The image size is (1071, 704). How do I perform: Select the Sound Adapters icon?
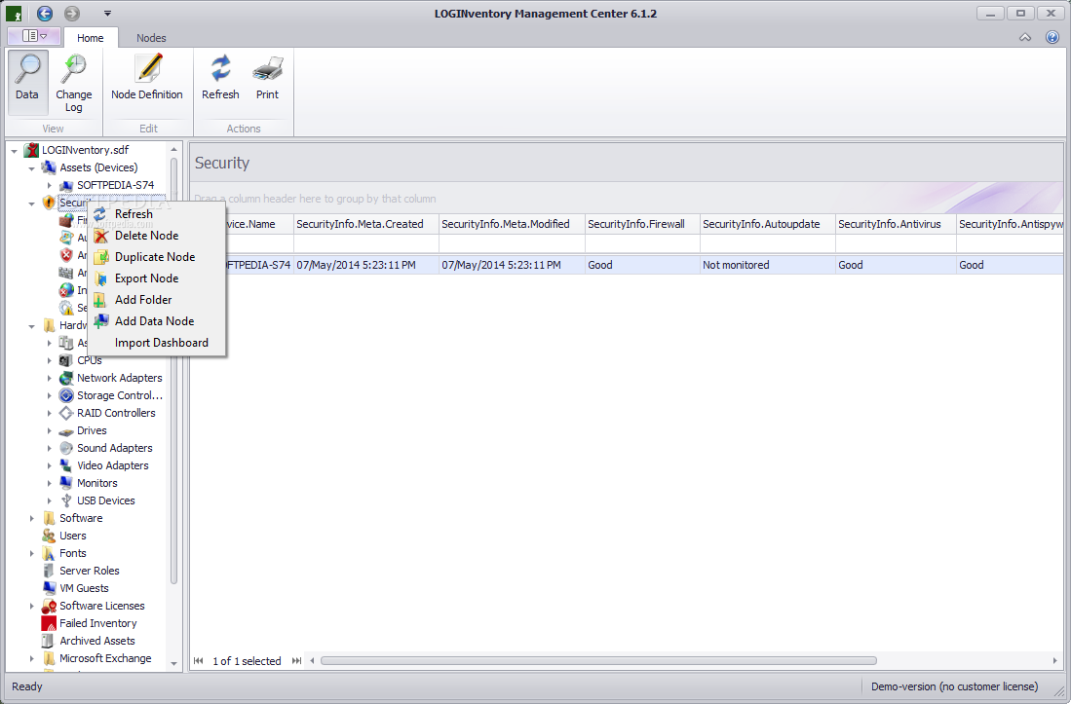[66, 448]
